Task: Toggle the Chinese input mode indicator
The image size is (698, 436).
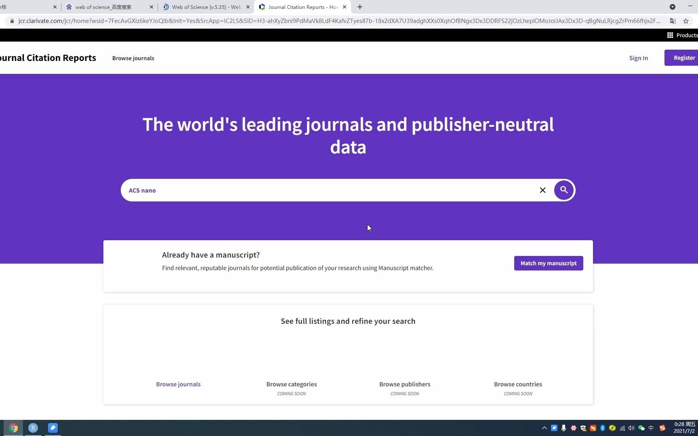Action: point(651,428)
